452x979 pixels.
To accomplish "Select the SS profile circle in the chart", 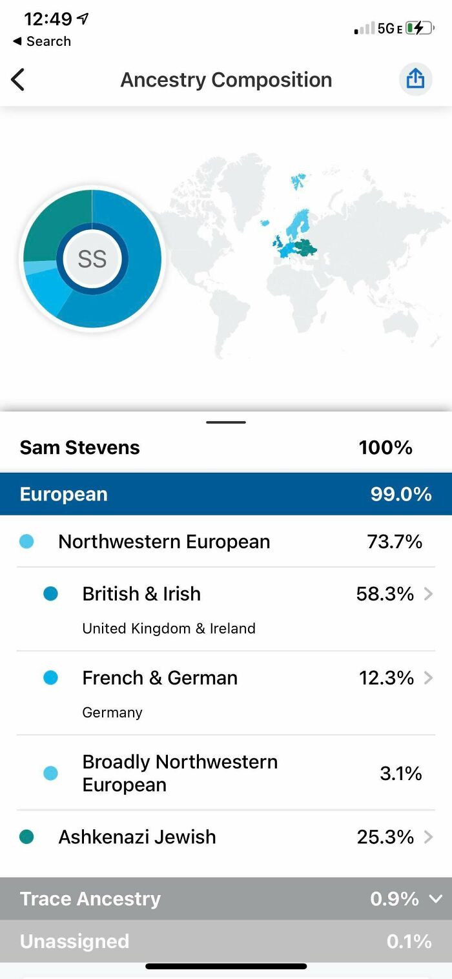I will pos(92,258).
